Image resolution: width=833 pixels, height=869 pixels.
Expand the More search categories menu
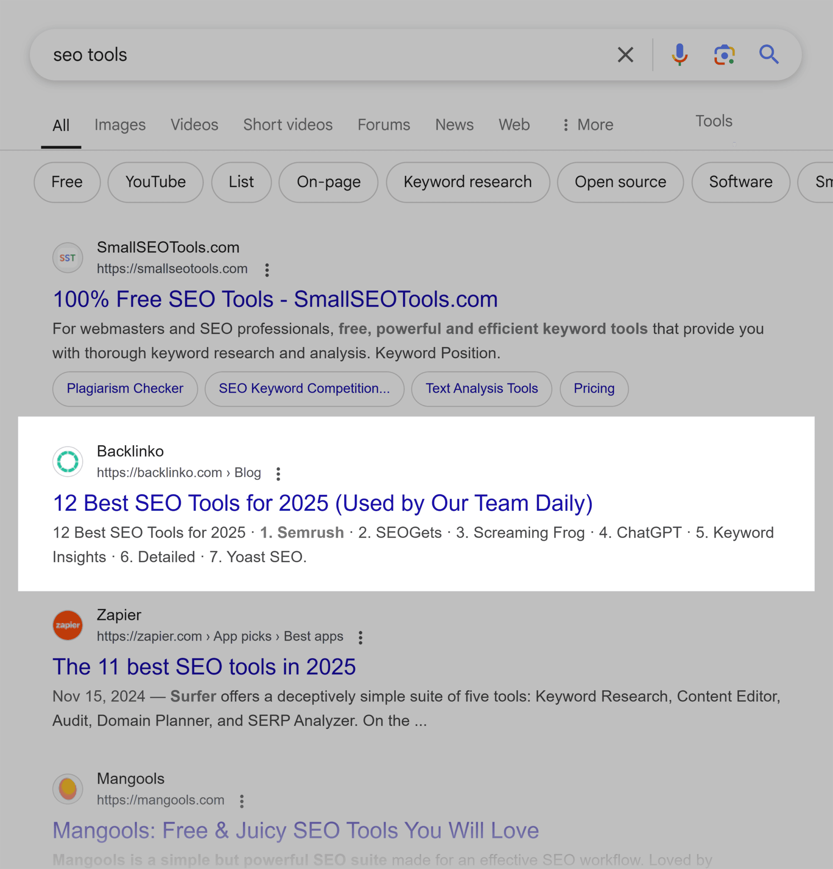tap(588, 125)
